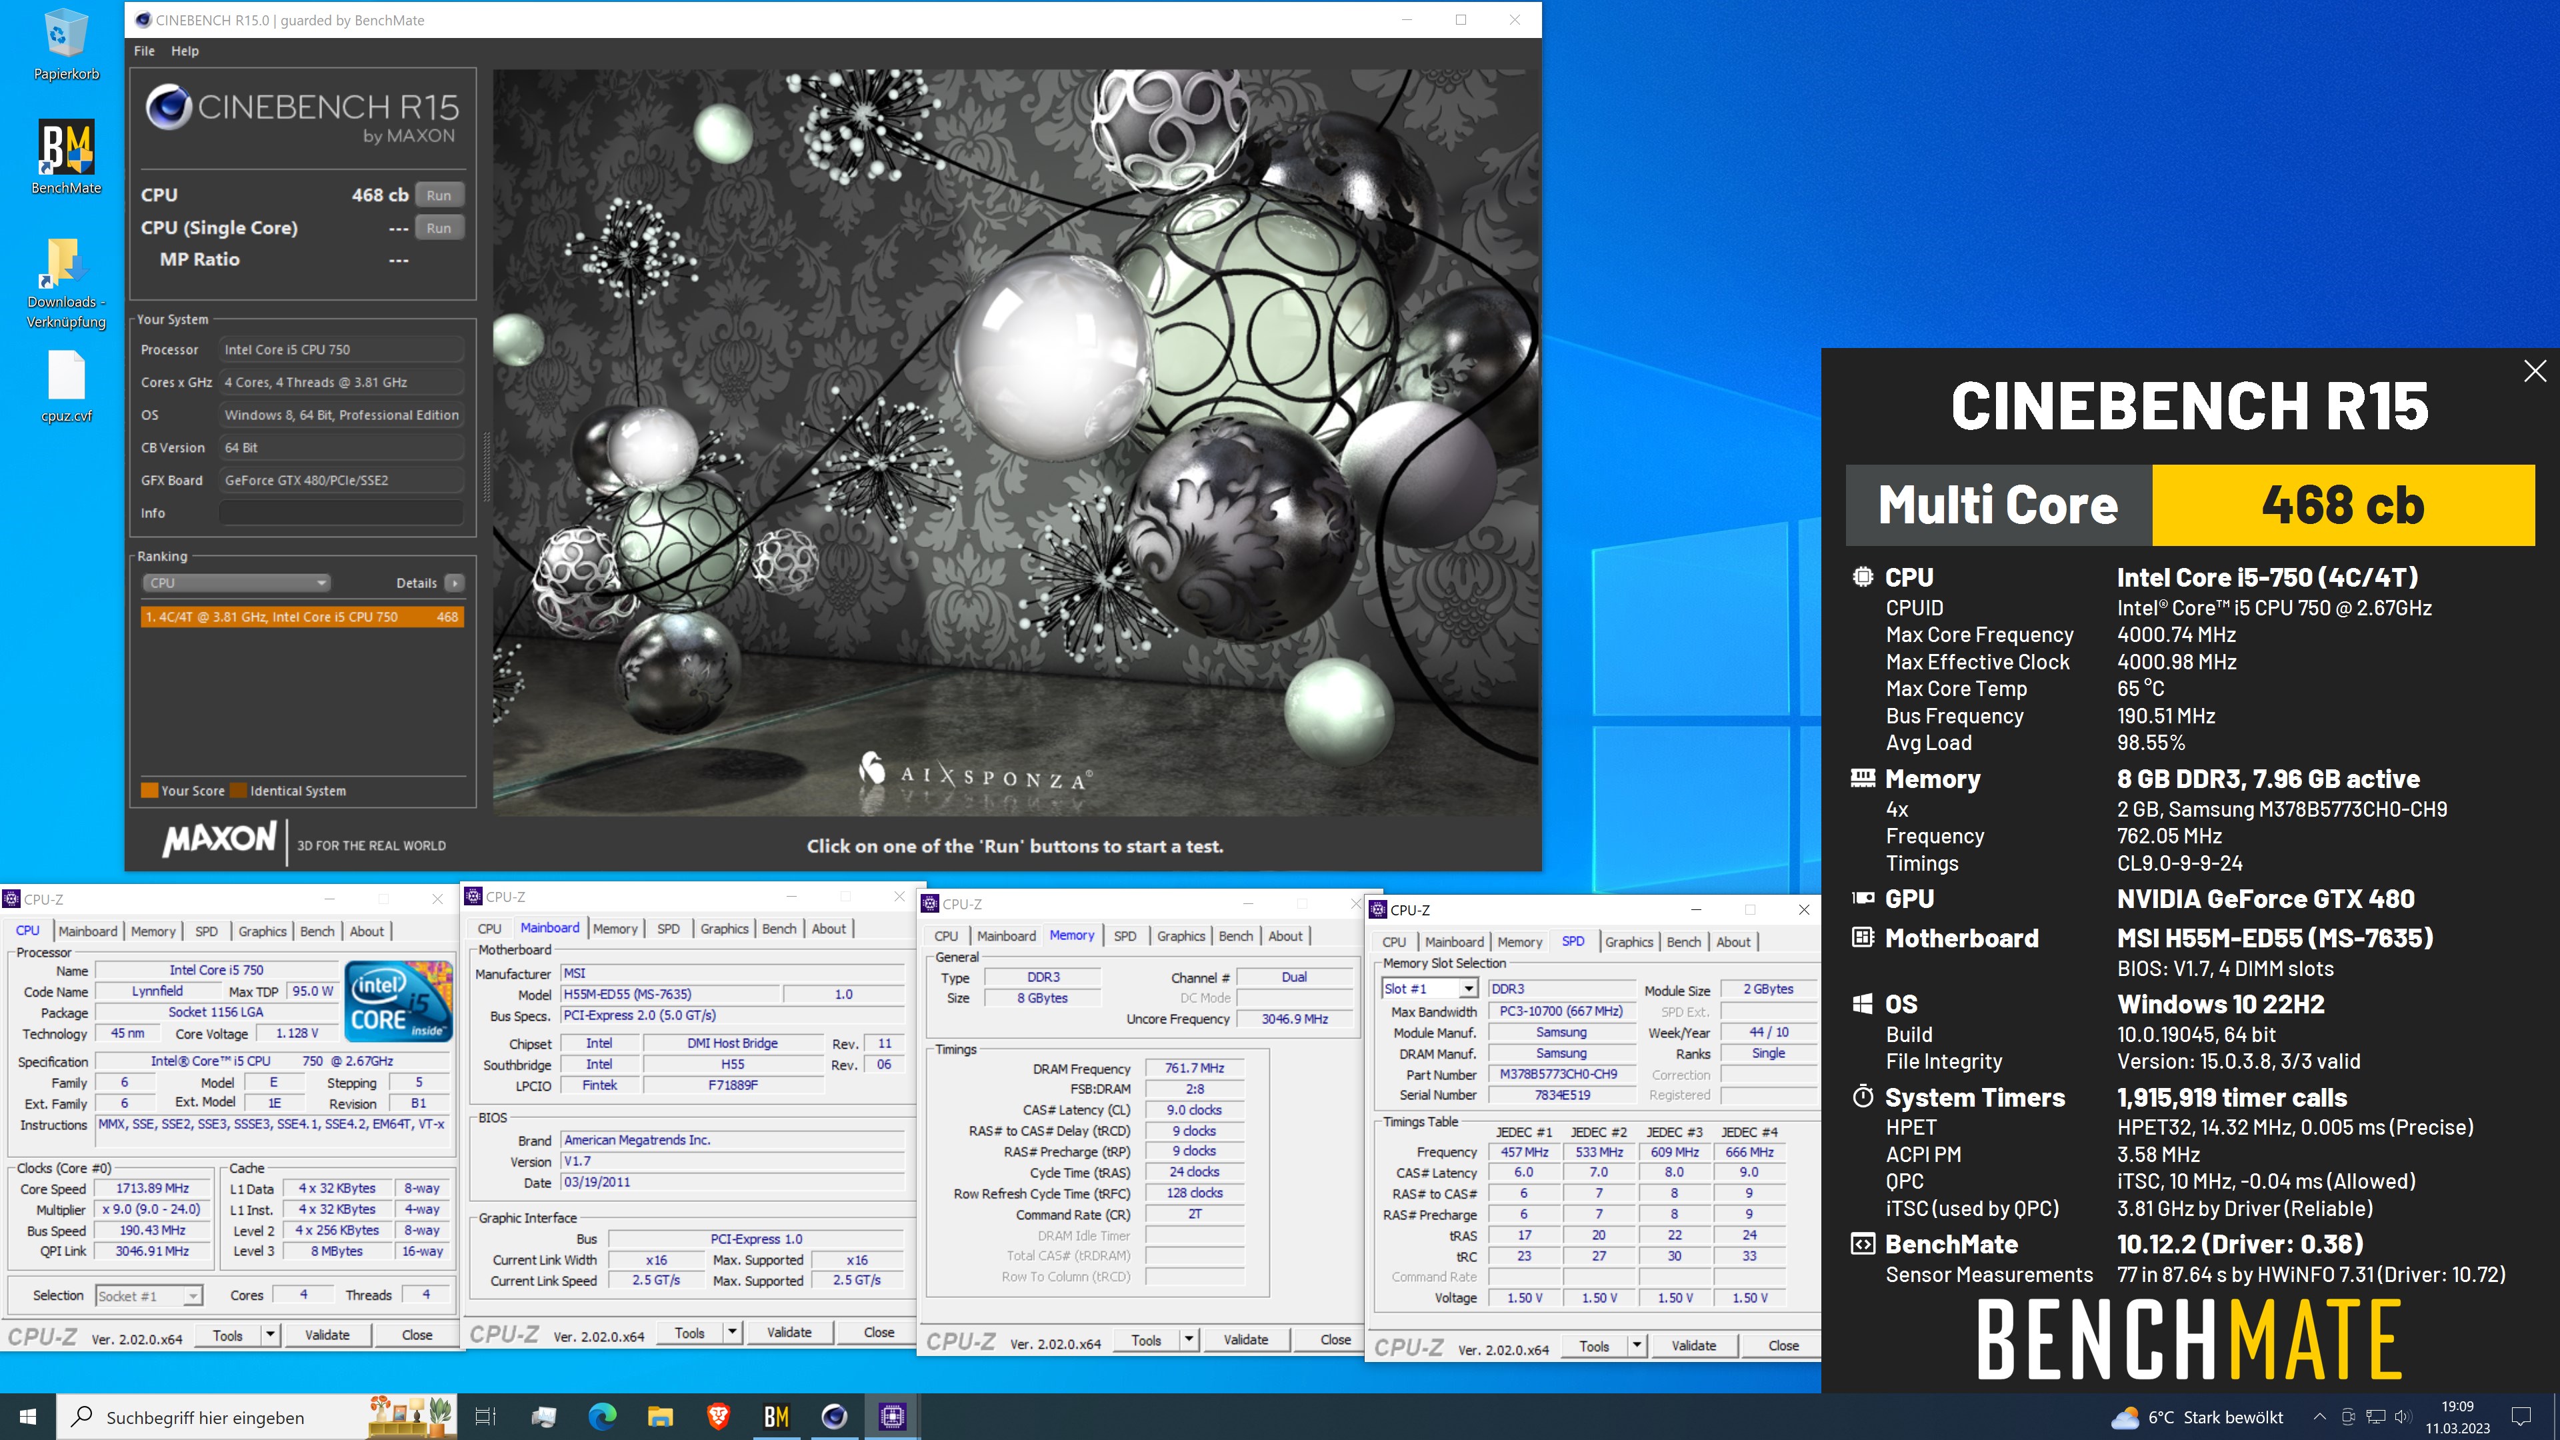Expand Tools dropdown arrow in first CPU-Z
Viewport: 2560px width, 1440px height.
coord(270,1335)
